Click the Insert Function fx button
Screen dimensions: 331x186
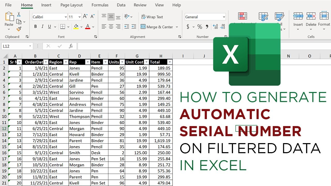(x=71, y=46)
